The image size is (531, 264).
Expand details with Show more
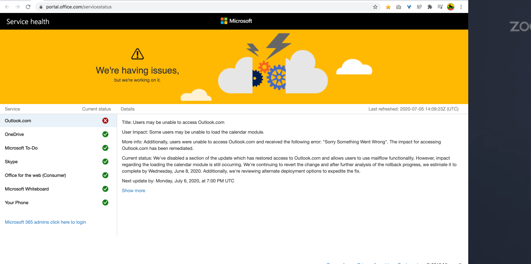133,191
